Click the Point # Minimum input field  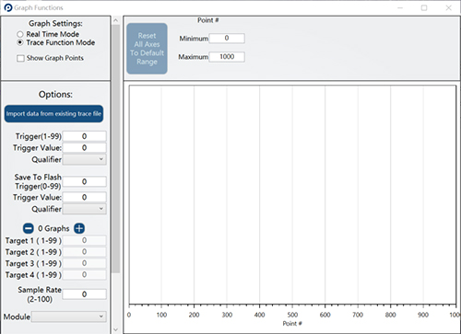click(227, 39)
